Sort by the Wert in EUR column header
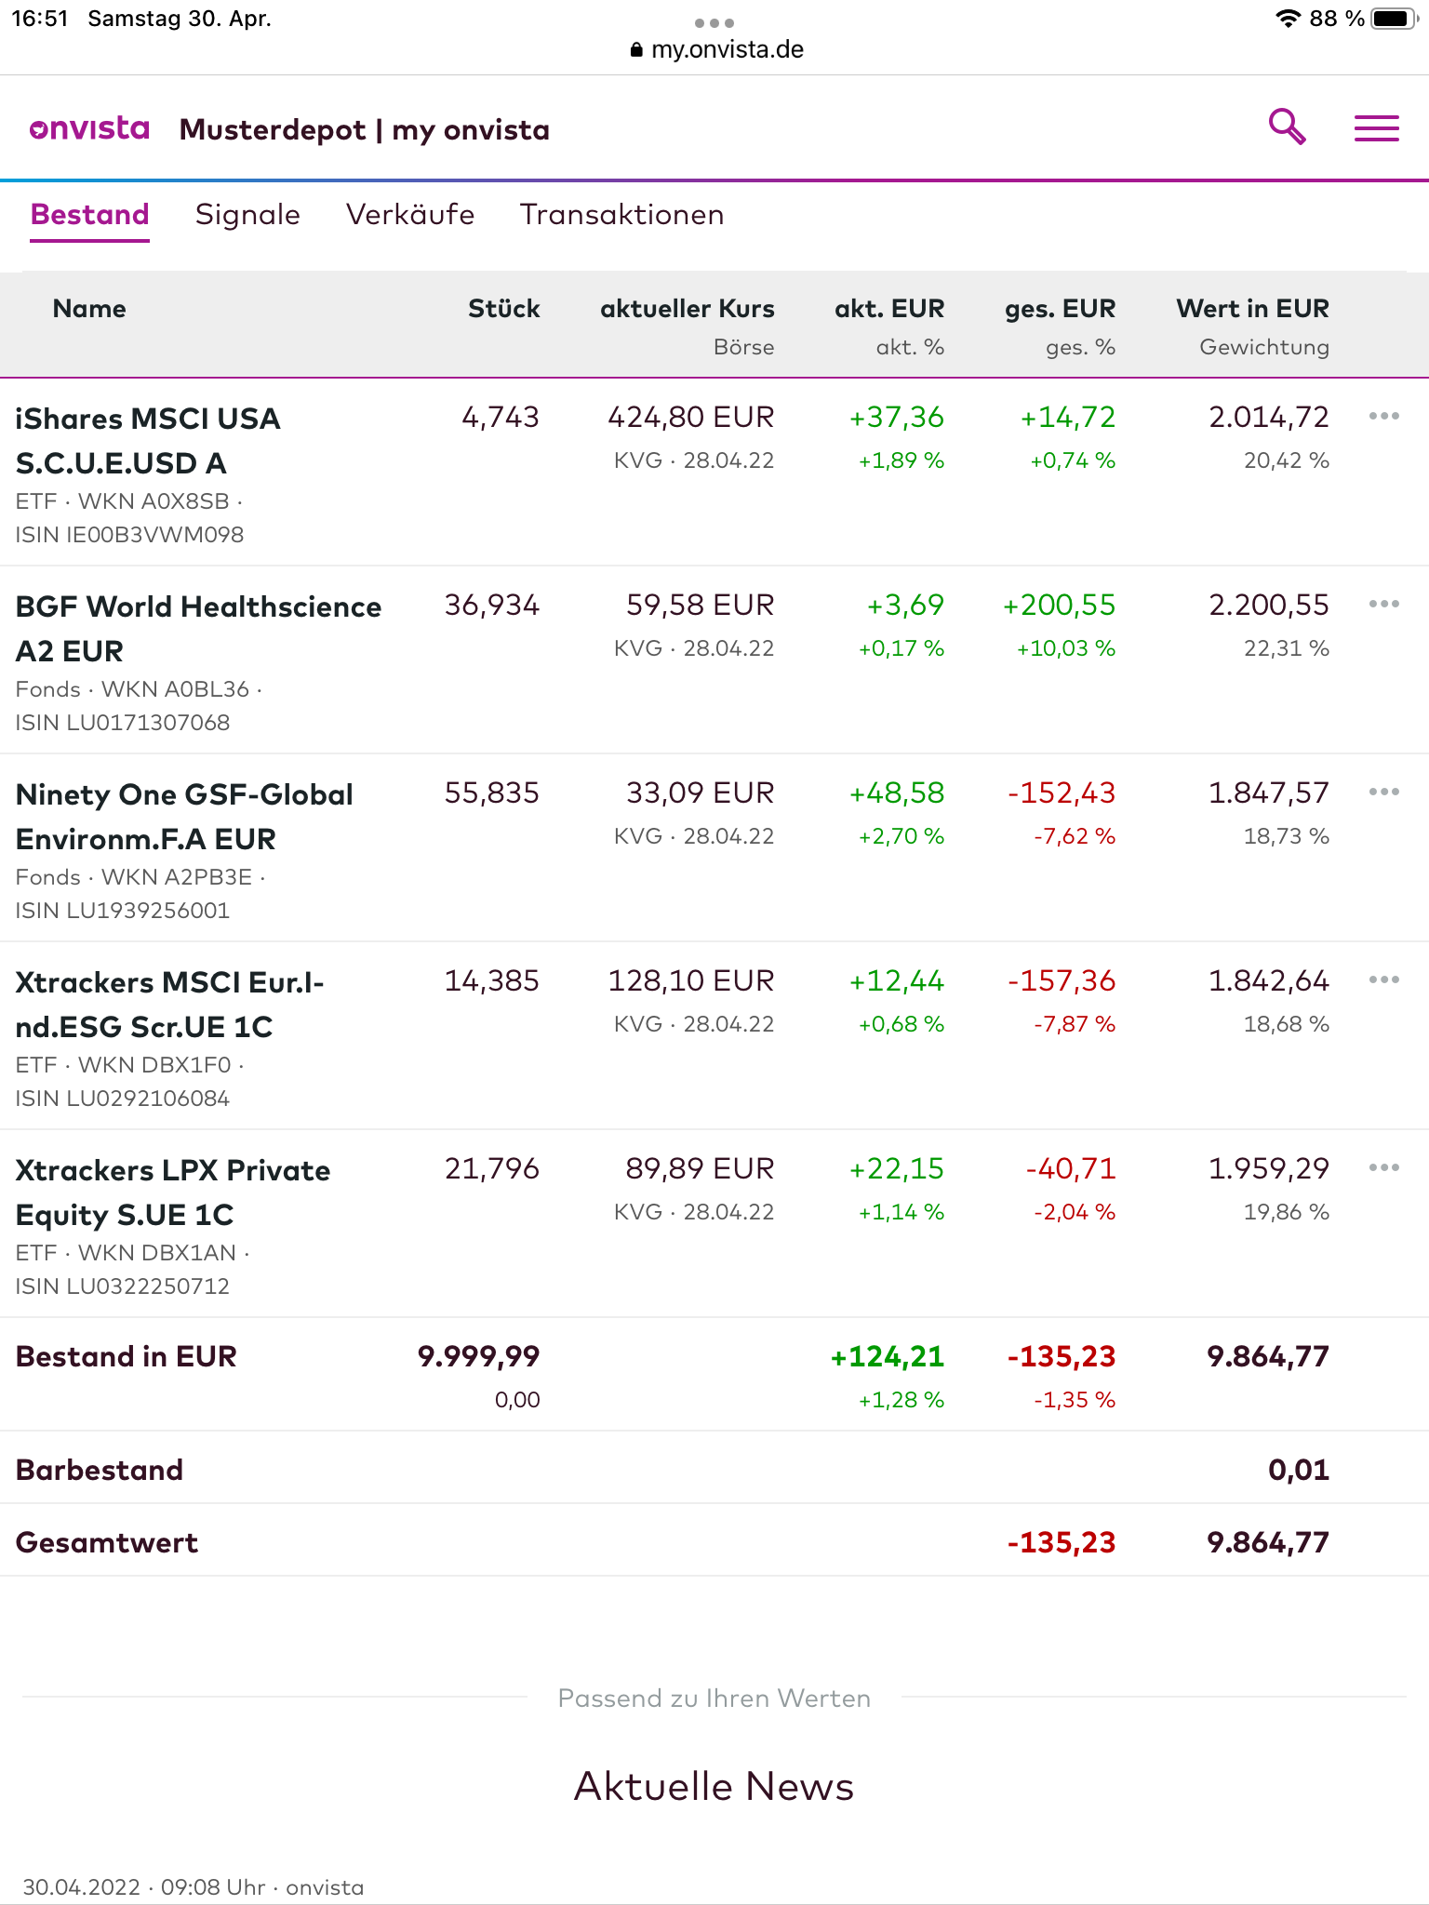The width and height of the screenshot is (1429, 1905). coord(1252,309)
